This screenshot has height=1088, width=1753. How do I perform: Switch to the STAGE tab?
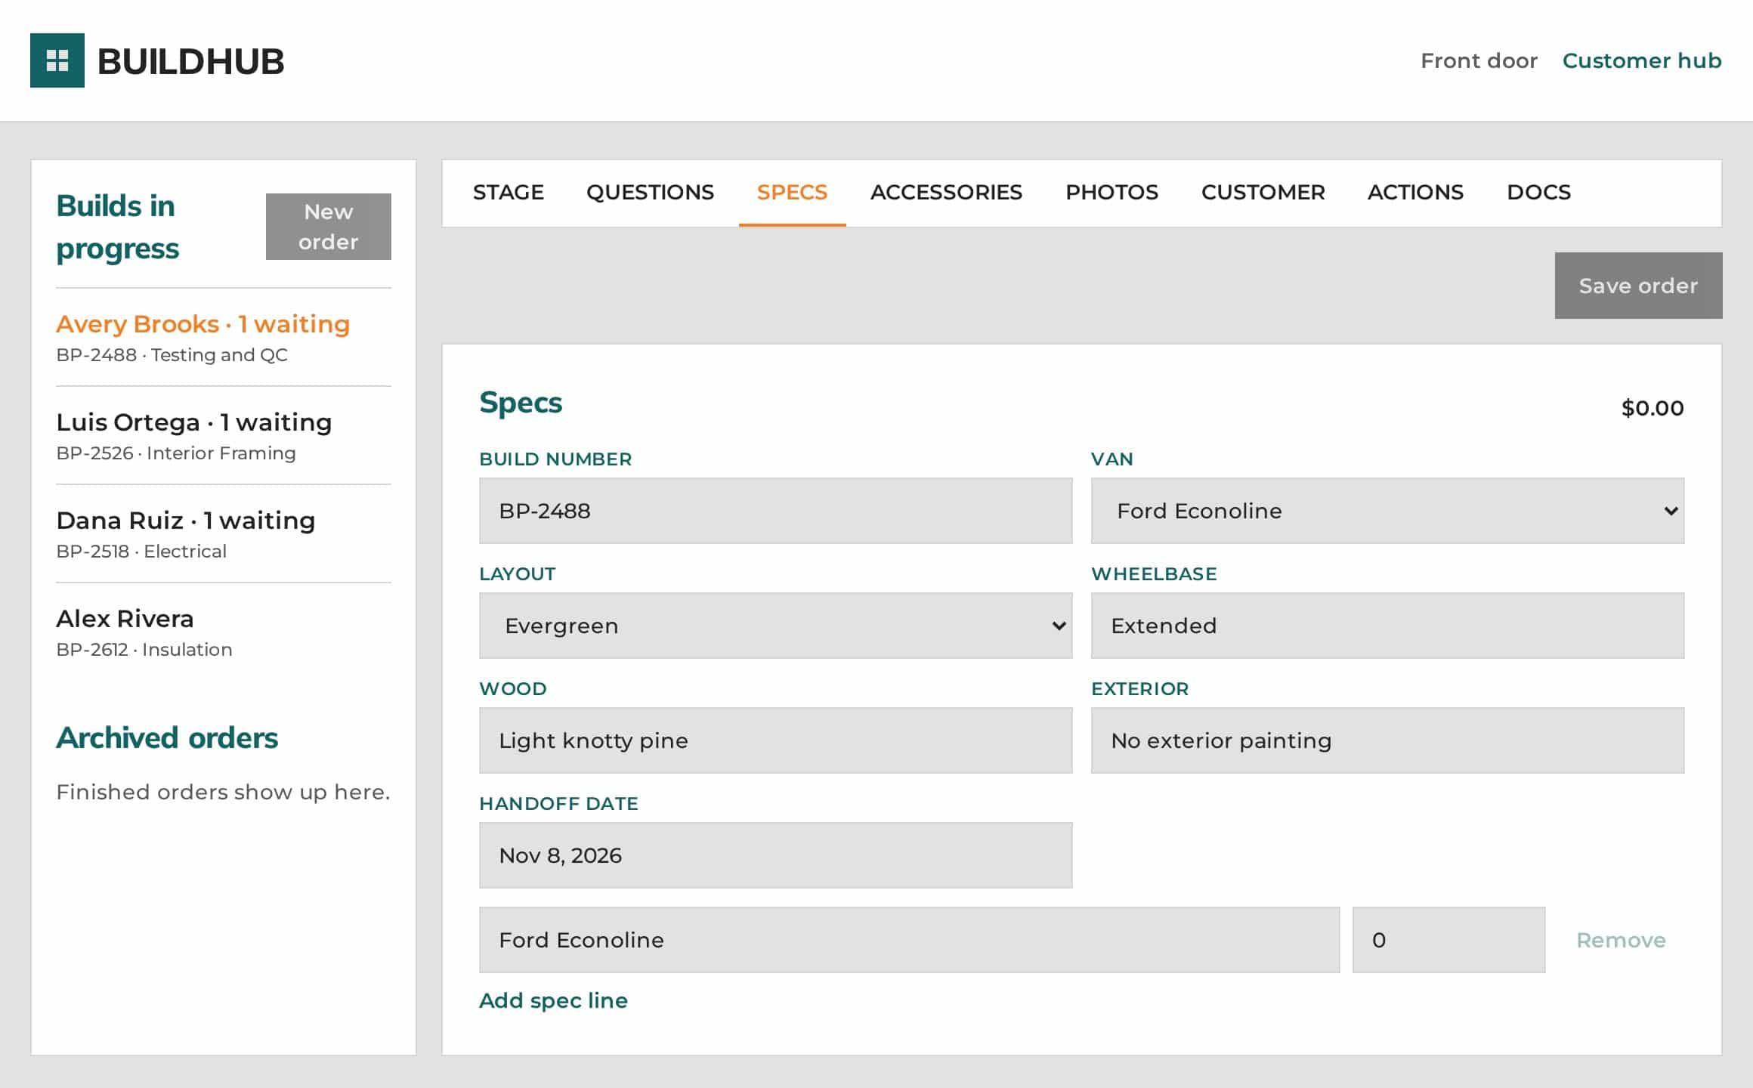click(x=509, y=193)
